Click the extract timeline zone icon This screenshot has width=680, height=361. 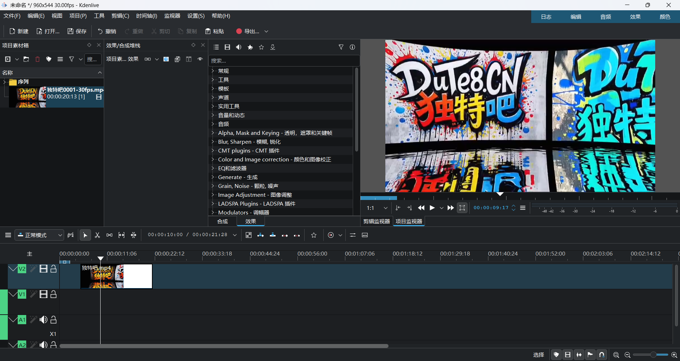pyautogui.click(x=285, y=235)
